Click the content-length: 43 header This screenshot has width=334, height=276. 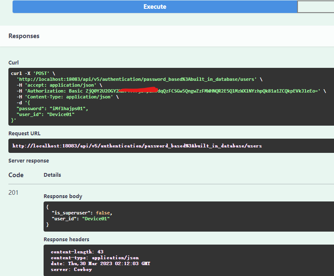coord(77,252)
